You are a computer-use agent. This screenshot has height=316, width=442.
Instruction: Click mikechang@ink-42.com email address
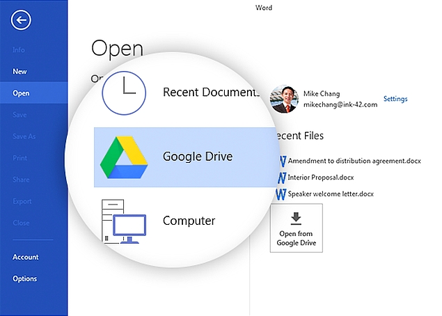pyautogui.click(x=340, y=104)
